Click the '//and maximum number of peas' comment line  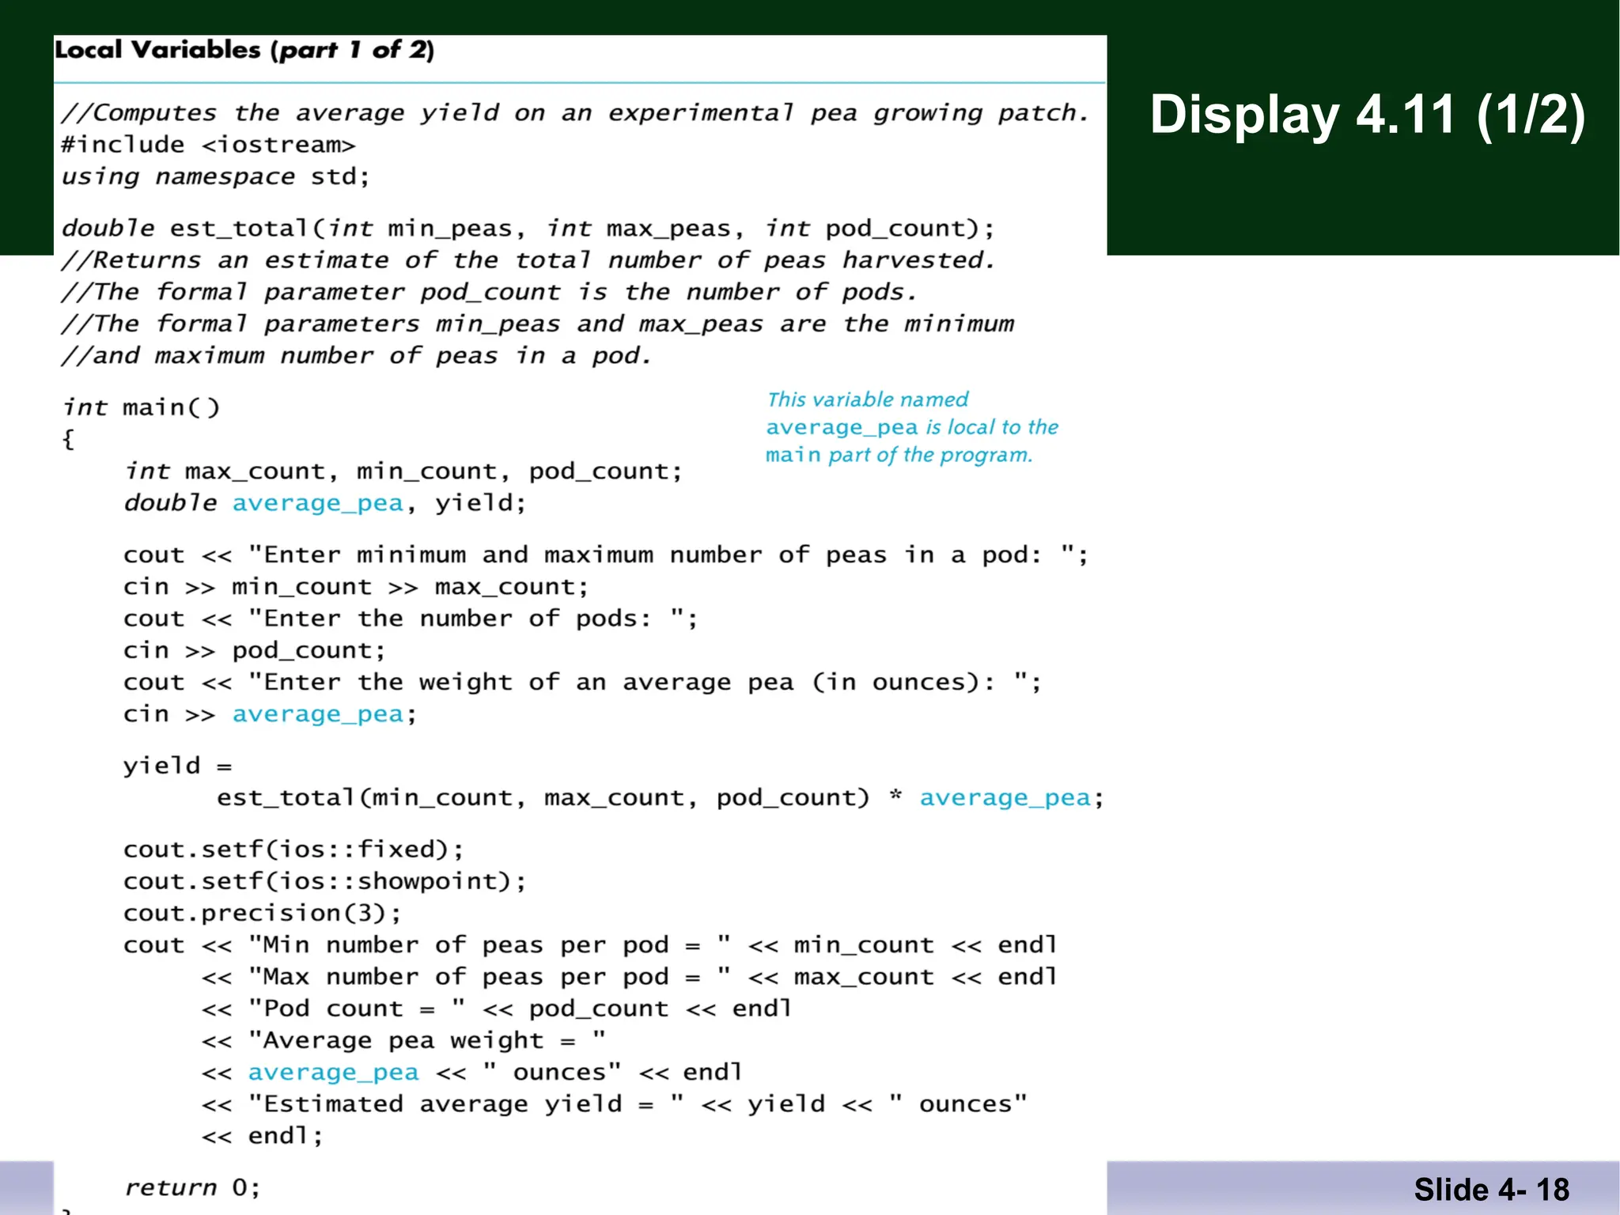357,356
